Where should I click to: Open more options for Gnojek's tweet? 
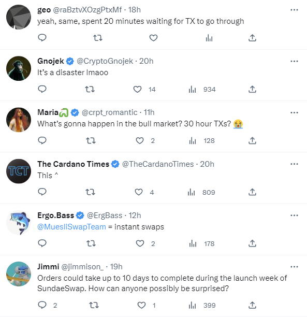294,61
